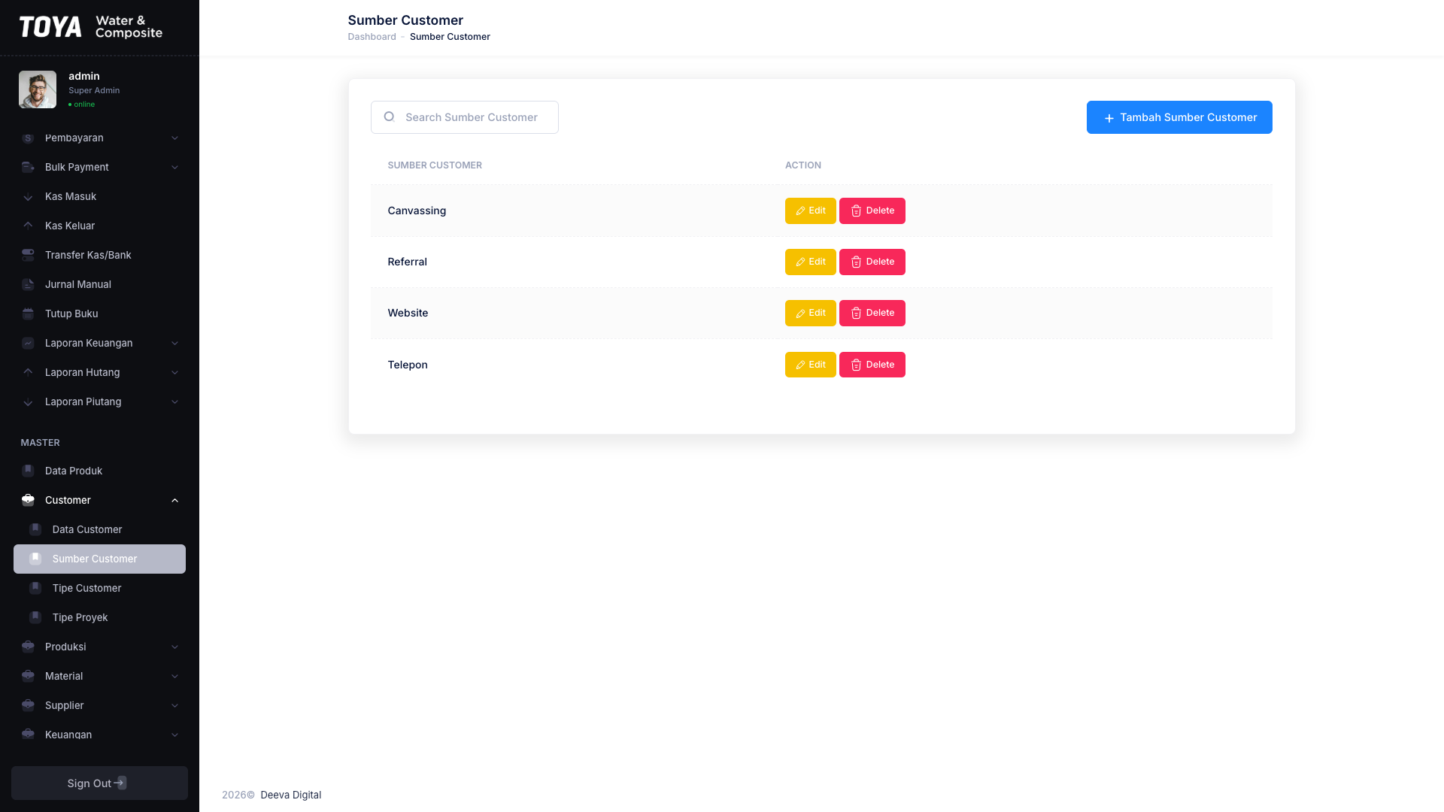Viewport: 1444px width, 812px height.
Task: Expand the Material chevron
Action: click(x=174, y=676)
